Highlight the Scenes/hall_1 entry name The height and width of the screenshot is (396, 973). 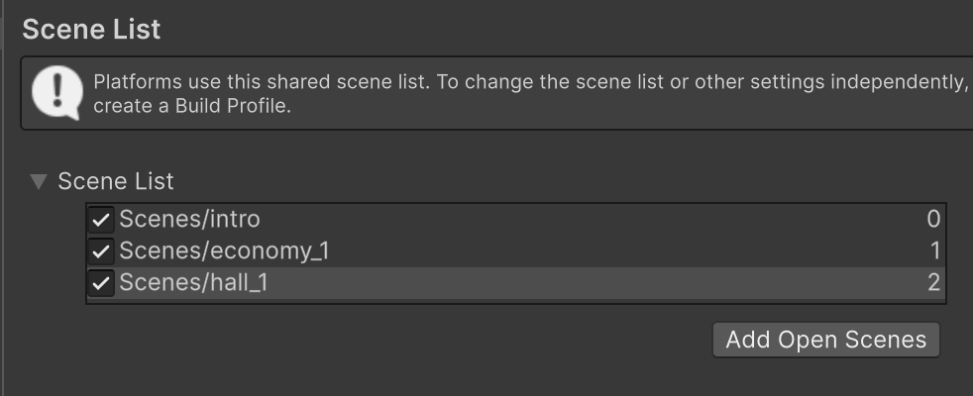coord(193,284)
